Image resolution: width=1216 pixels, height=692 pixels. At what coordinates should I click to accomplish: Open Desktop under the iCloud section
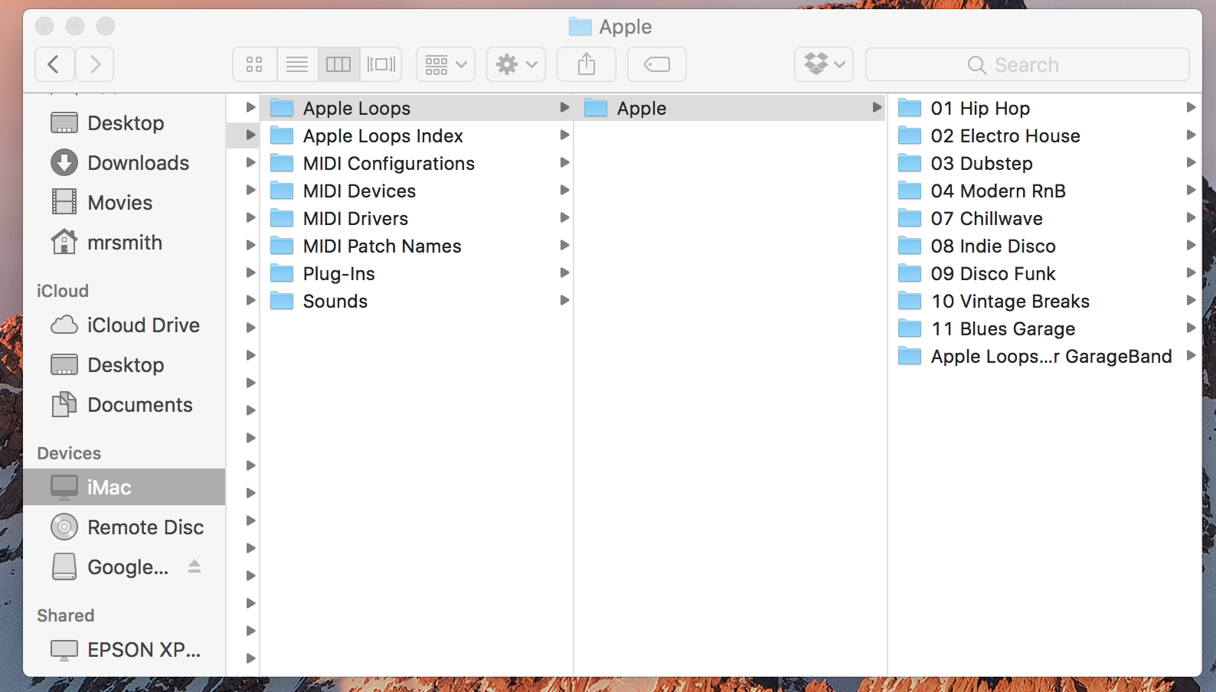(x=124, y=365)
